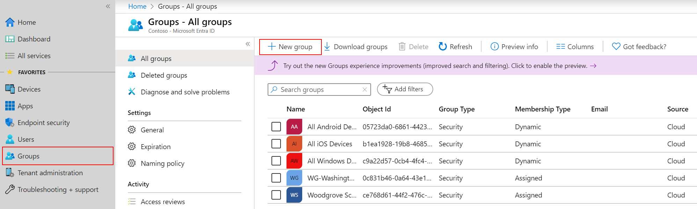Open the WG-Washingt... group name

[331, 178]
